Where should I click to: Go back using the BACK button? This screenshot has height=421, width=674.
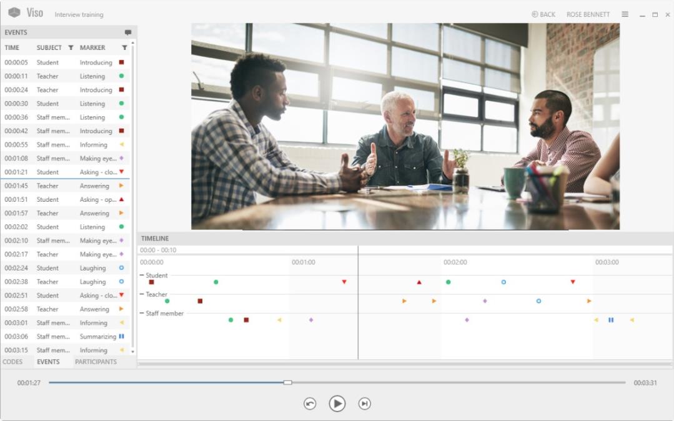(x=543, y=14)
